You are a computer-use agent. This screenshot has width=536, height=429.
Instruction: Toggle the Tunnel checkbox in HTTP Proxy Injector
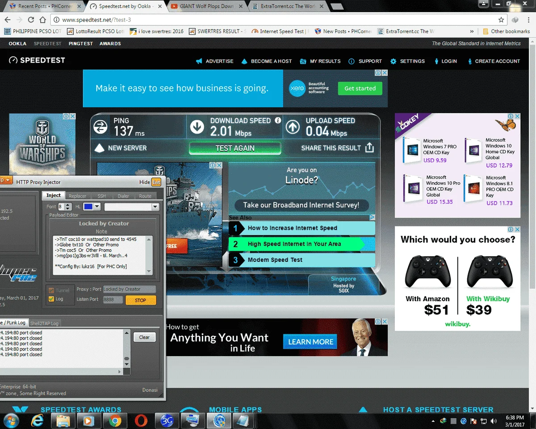click(x=51, y=290)
